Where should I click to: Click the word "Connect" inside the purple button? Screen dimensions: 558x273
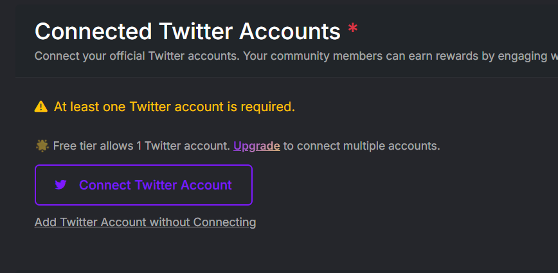point(105,185)
